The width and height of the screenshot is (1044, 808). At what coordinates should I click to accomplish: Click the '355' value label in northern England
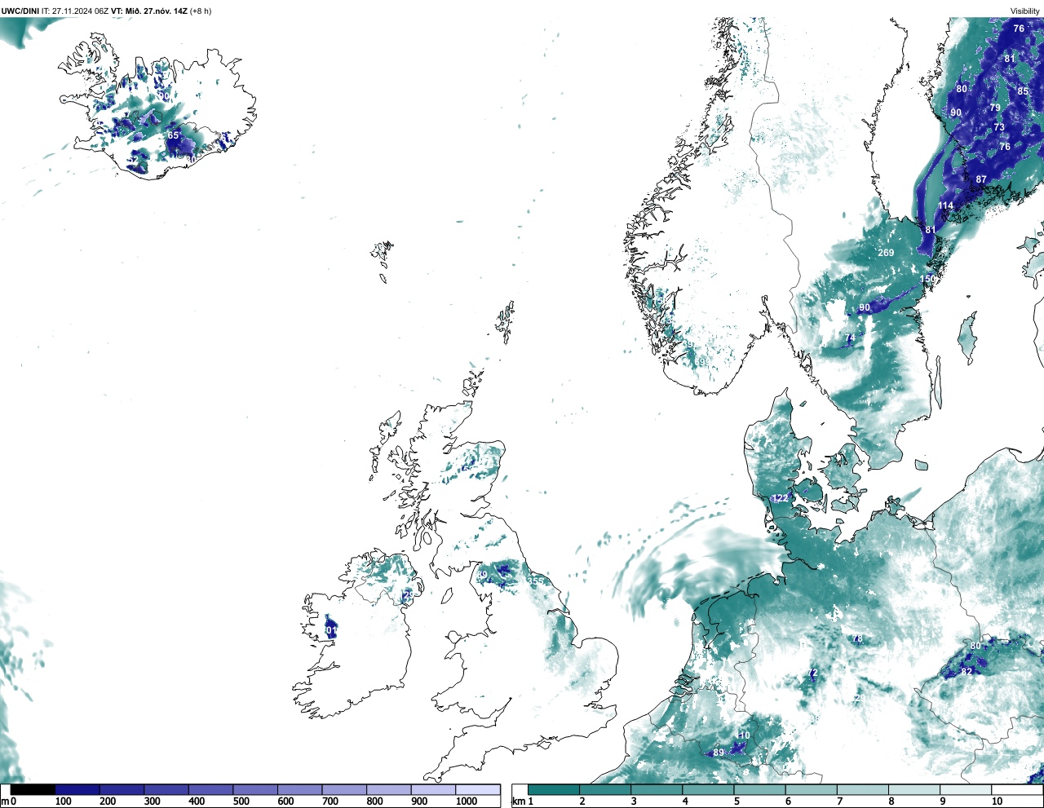536,581
